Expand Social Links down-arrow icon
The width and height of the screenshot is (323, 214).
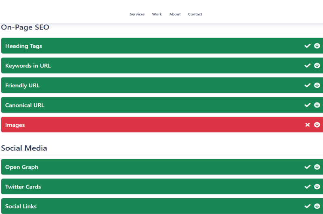pyautogui.click(x=317, y=206)
